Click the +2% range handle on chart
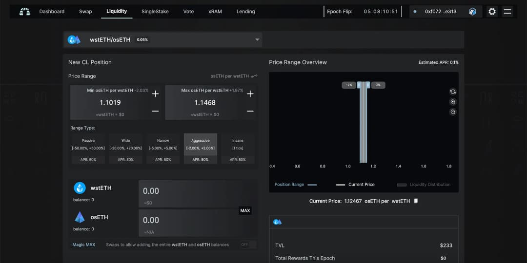The width and height of the screenshot is (527, 263). pyautogui.click(x=378, y=85)
